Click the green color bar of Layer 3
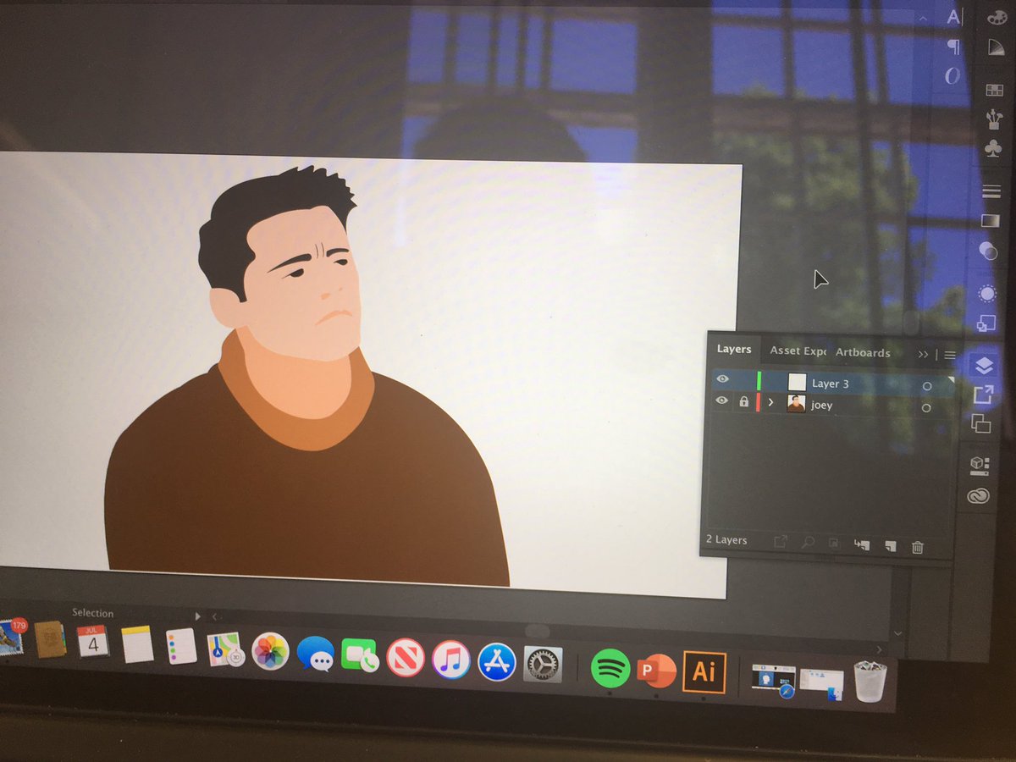This screenshot has width=1016, height=762. pos(759,380)
